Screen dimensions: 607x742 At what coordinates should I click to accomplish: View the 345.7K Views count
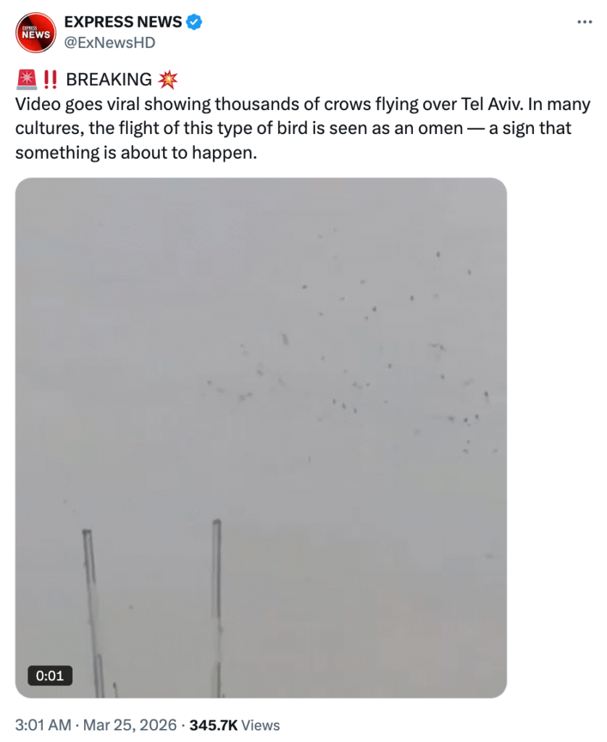[x=235, y=725]
